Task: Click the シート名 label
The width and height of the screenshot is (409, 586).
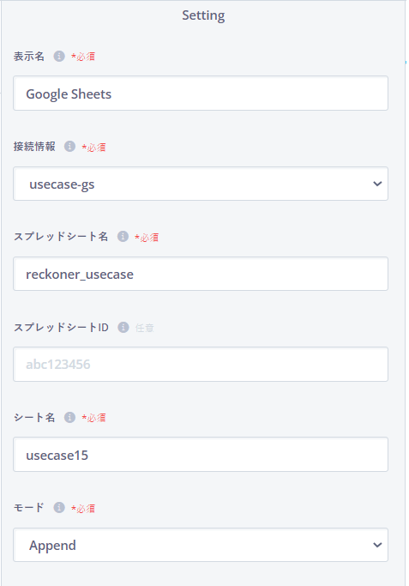Action: tap(34, 417)
